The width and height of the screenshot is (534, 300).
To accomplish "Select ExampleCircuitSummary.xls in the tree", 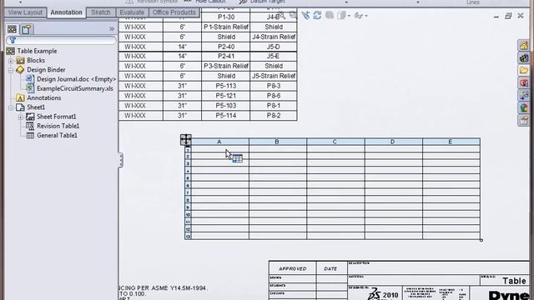I will [x=75, y=88].
